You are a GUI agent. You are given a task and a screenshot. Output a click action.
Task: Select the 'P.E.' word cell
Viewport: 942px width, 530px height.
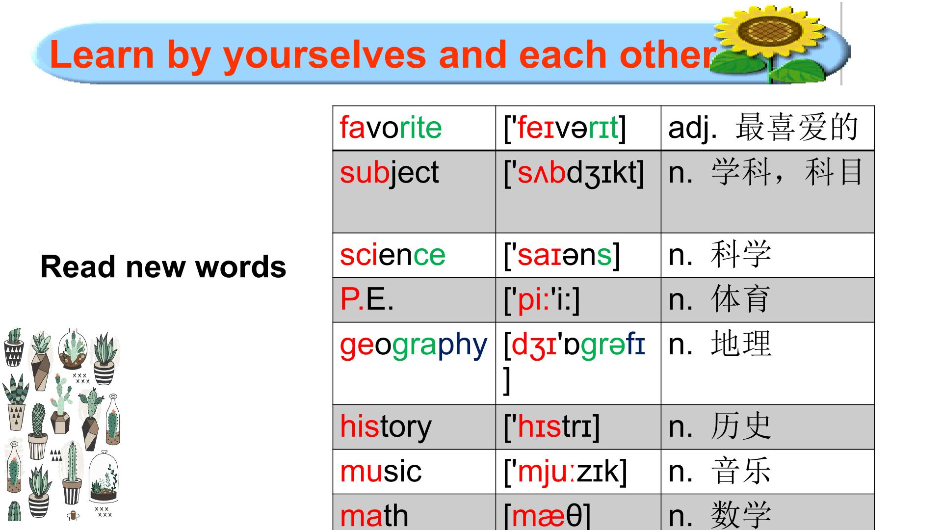point(414,300)
